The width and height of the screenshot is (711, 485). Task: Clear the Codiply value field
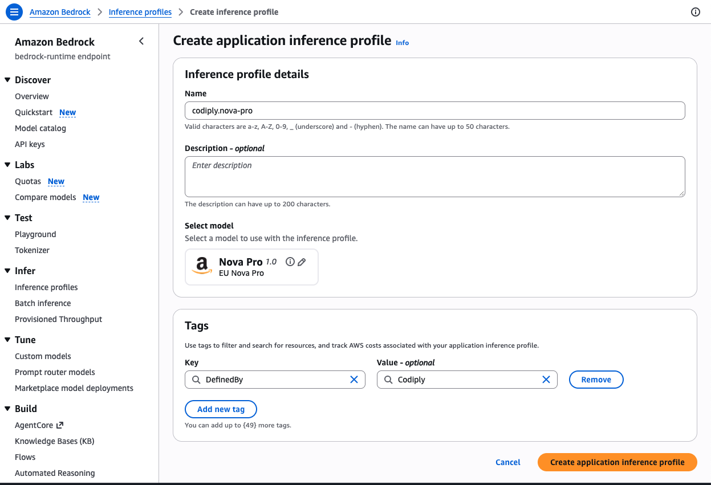pos(546,380)
